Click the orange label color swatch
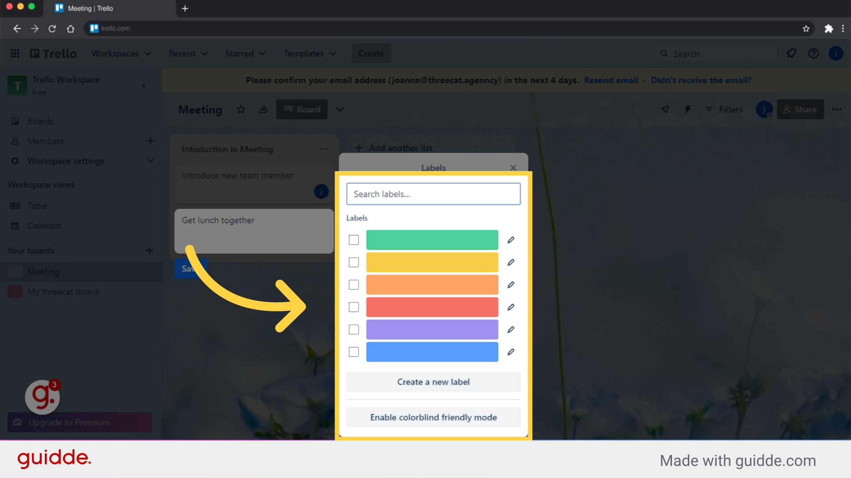 click(432, 285)
